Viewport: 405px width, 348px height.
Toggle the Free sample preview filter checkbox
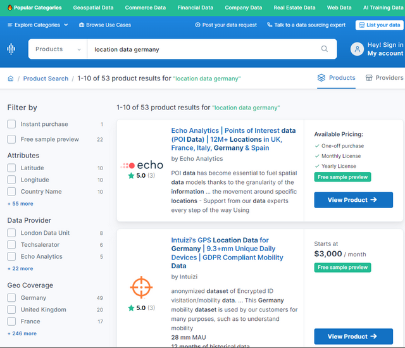[x=11, y=139]
